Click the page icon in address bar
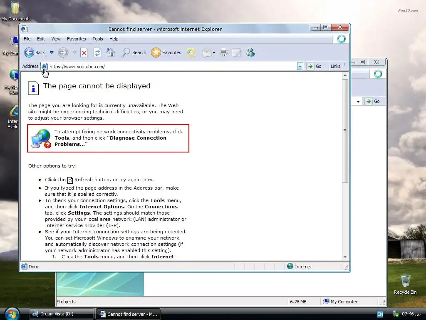Viewport: 426px width, 320px height. click(45, 66)
